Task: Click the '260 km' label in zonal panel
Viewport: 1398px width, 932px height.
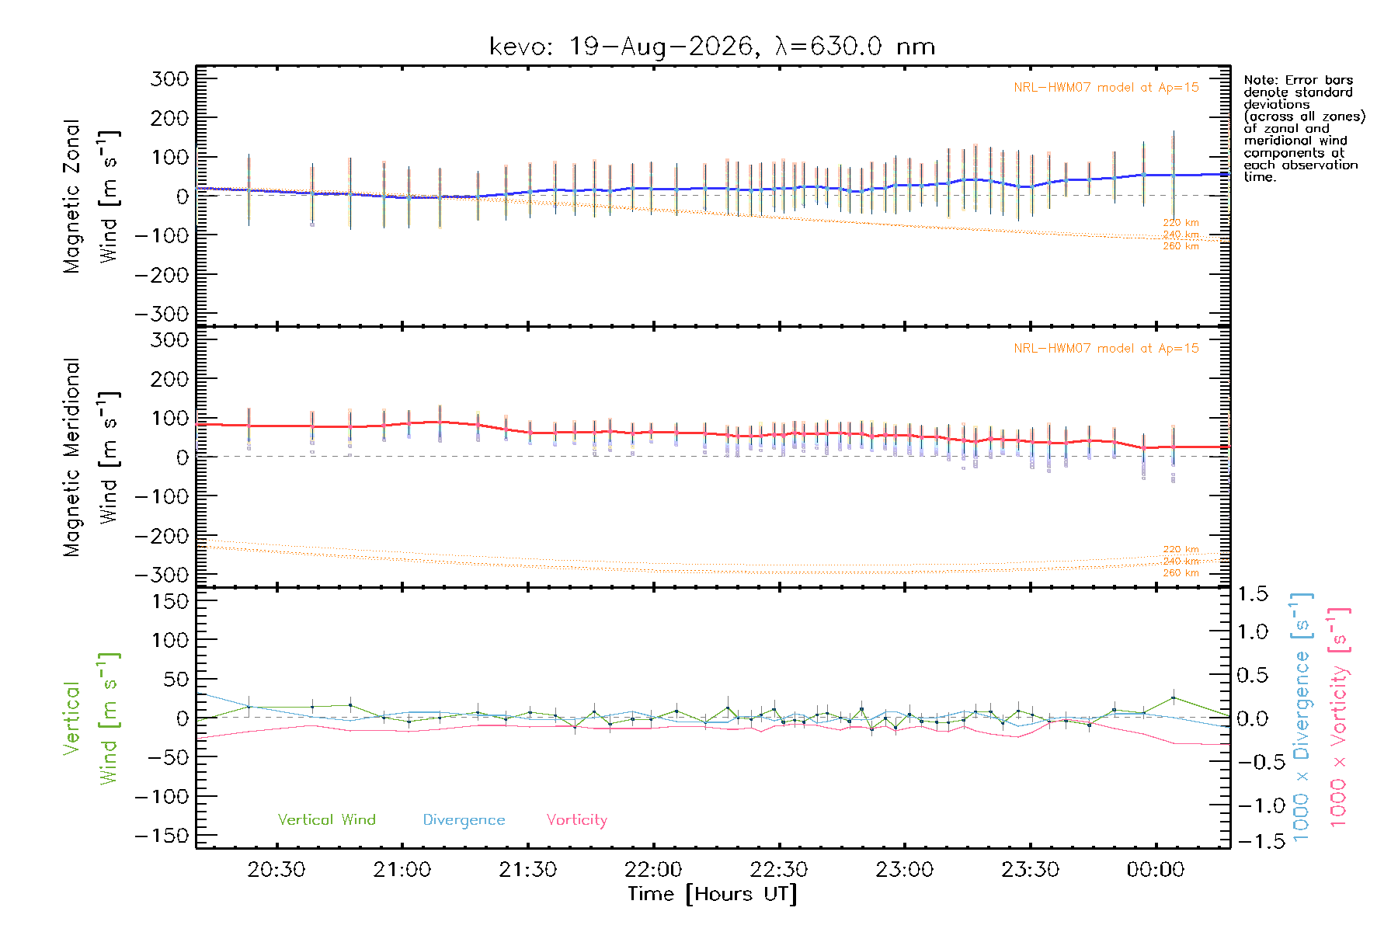Action: [1181, 246]
